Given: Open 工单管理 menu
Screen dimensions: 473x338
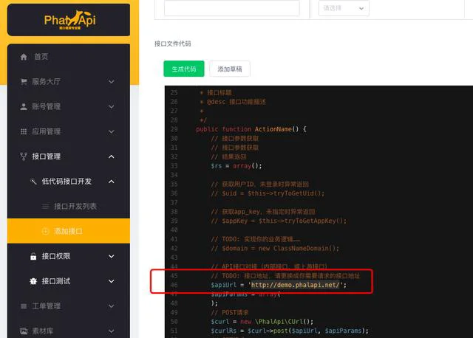Looking at the screenshot, I should 69,306.
